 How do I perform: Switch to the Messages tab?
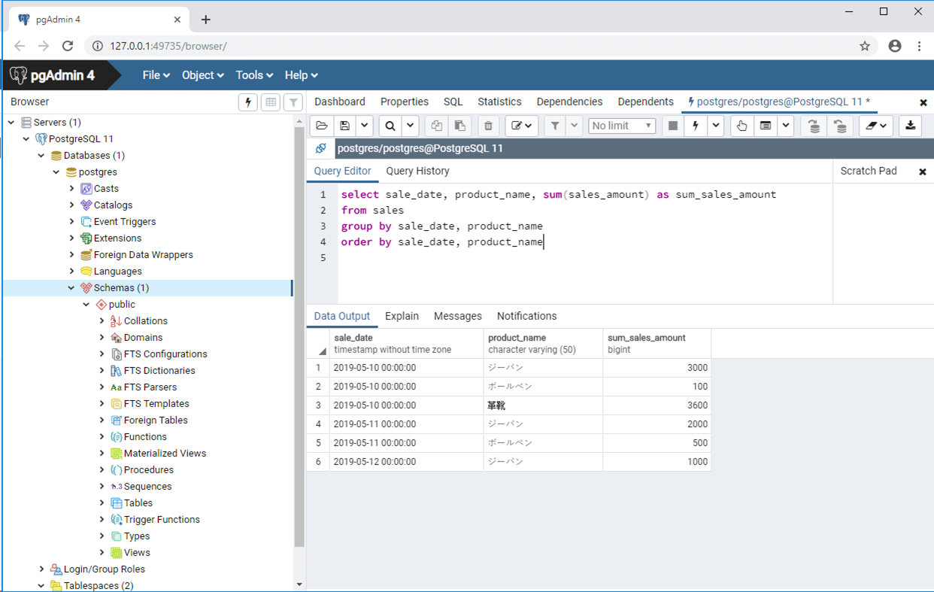click(457, 316)
